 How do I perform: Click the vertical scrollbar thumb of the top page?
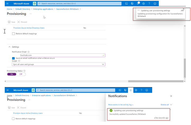pos(185,68)
